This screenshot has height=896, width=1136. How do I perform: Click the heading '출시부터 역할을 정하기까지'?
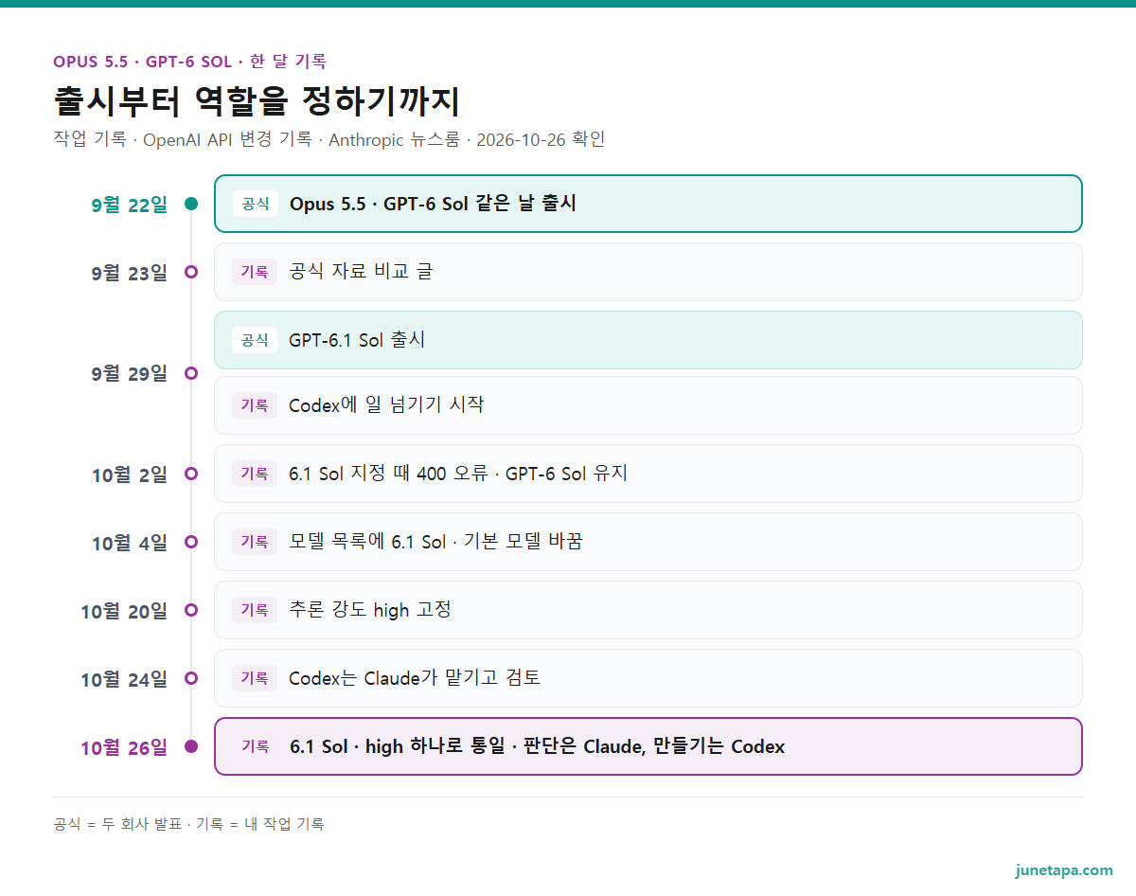pyautogui.click(x=257, y=101)
